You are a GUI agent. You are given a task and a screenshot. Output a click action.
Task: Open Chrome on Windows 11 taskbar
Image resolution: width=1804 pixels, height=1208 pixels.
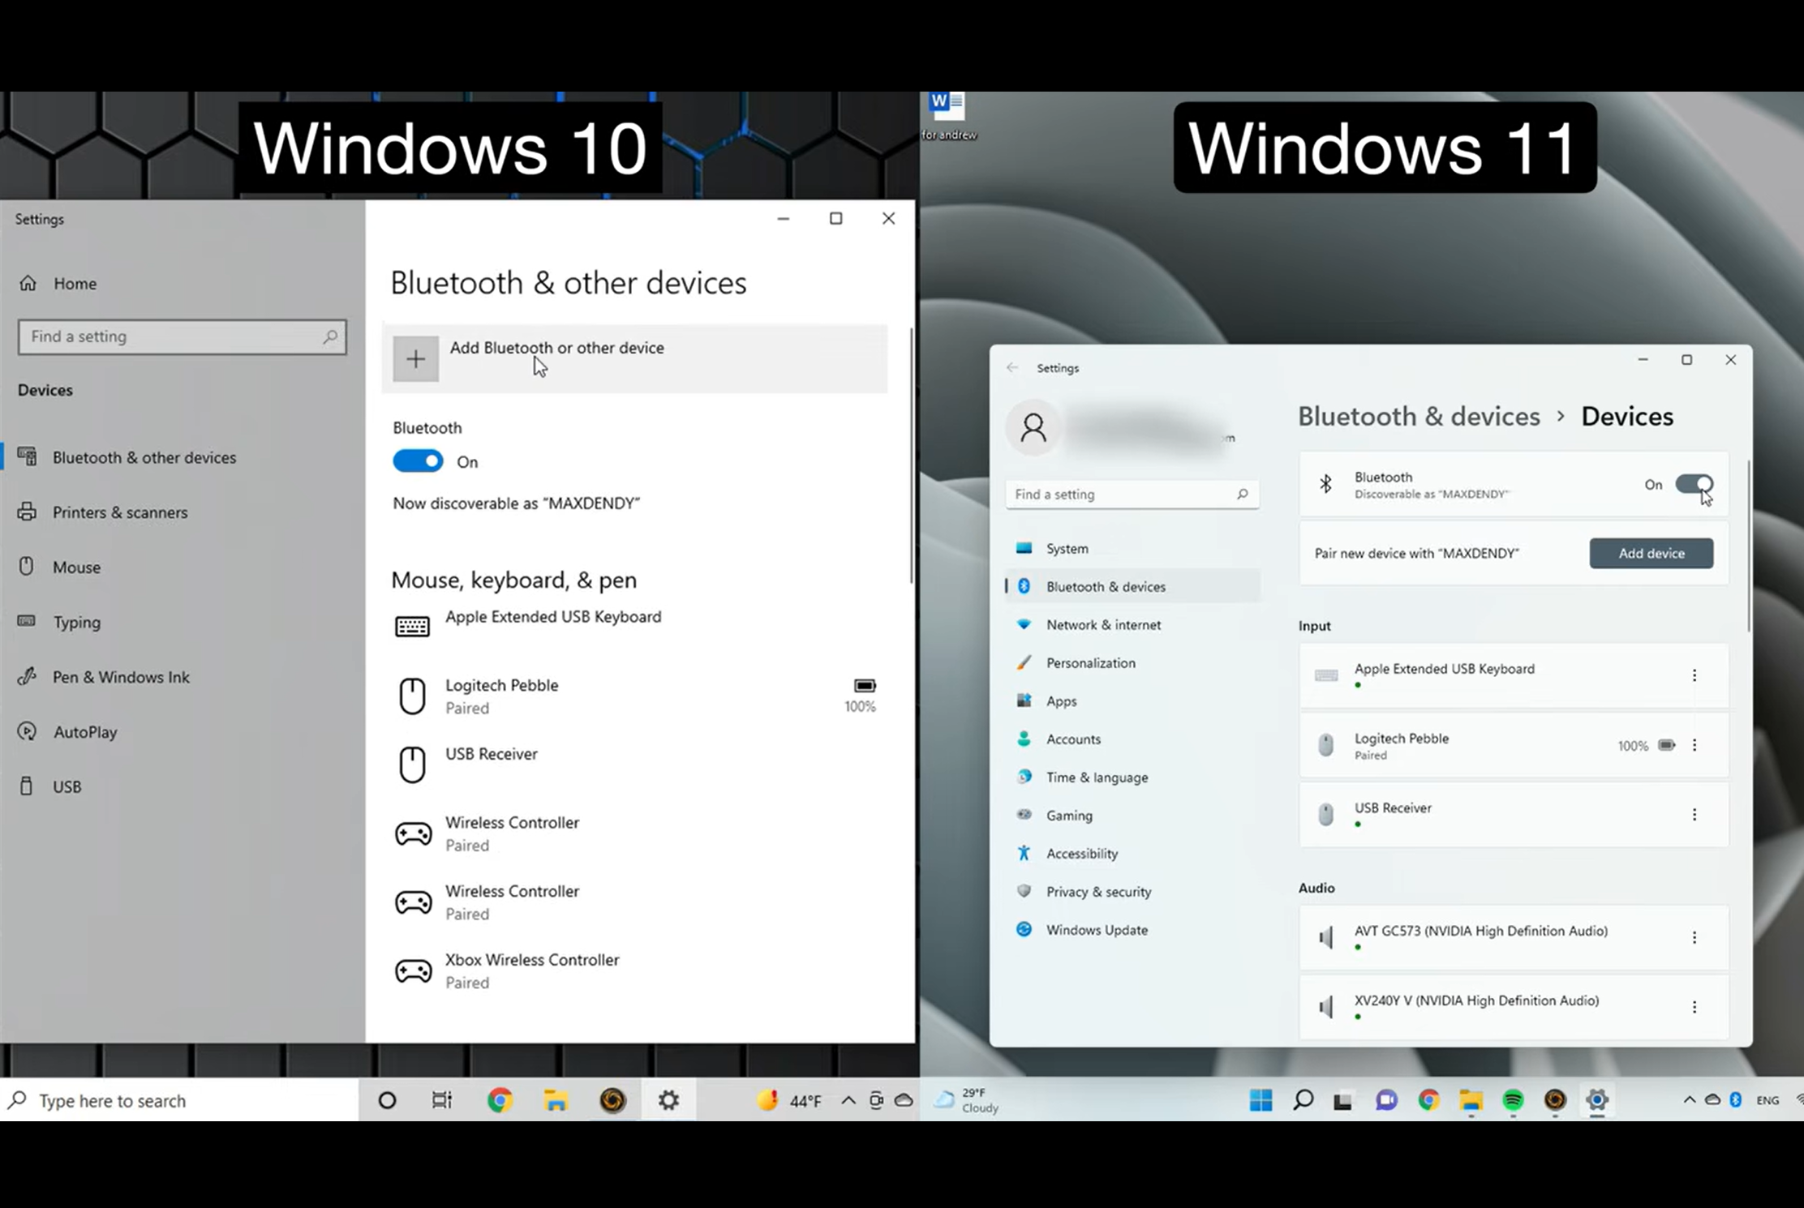point(1428,1100)
